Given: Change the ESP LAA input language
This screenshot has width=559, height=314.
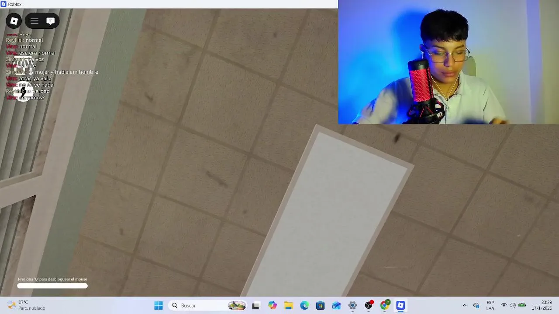Looking at the screenshot, I should click(x=490, y=305).
